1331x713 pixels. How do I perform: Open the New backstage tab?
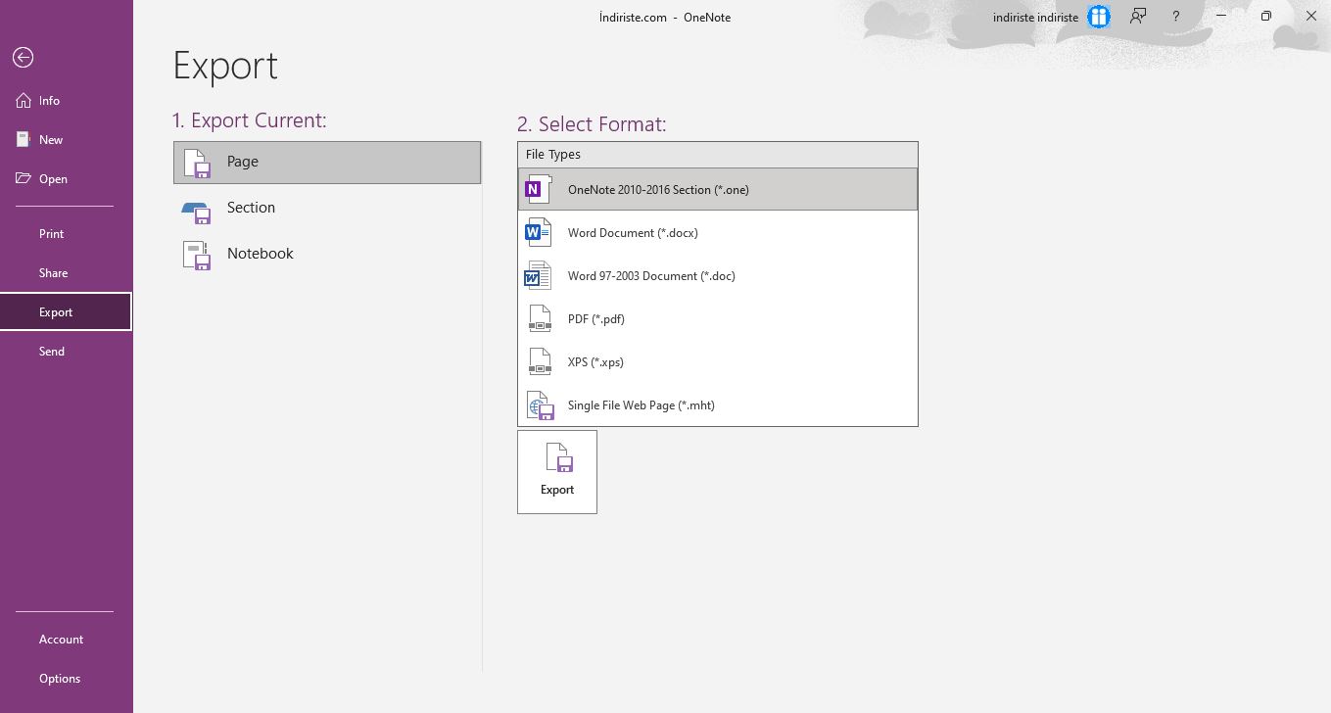66,140
